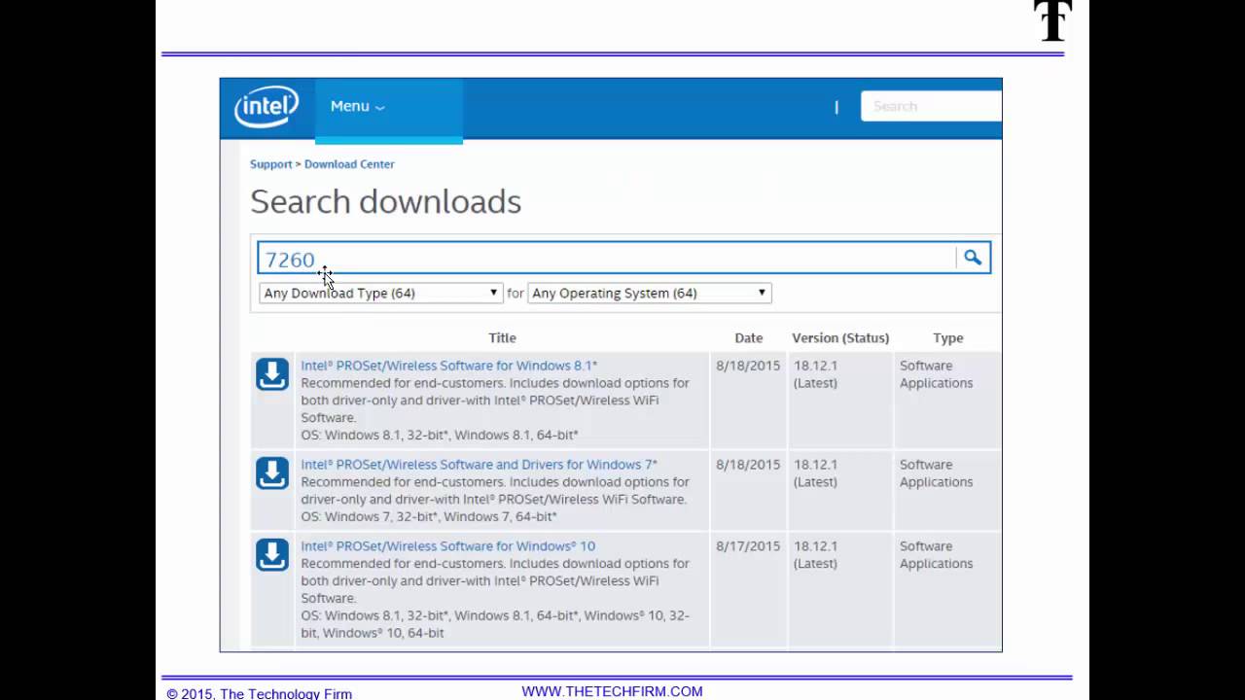Open PROSet/Wireless Software and Drivers for Windows 7
1245x700 pixels.
coord(480,465)
